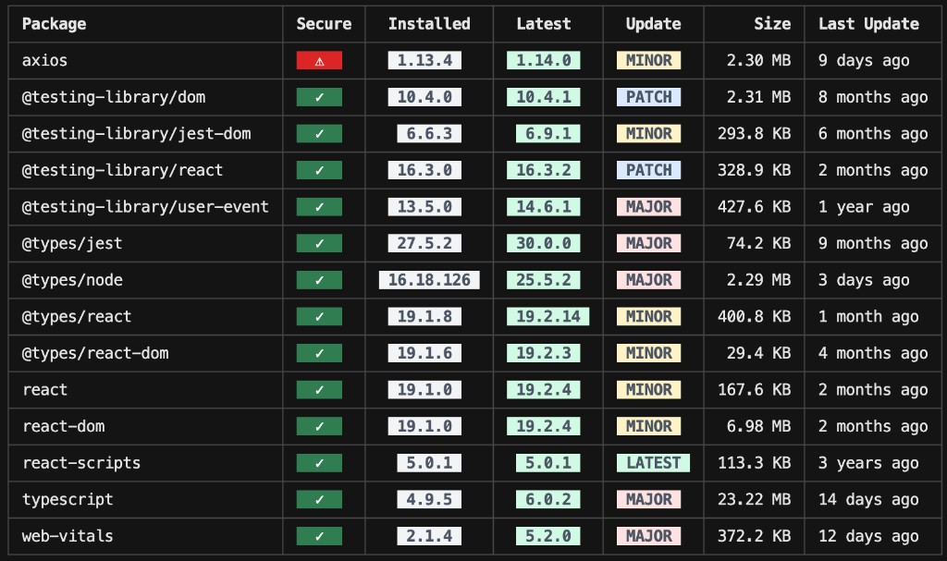The height and width of the screenshot is (561, 947).
Task: Click latest version 19.2.14
Action: pos(547,316)
